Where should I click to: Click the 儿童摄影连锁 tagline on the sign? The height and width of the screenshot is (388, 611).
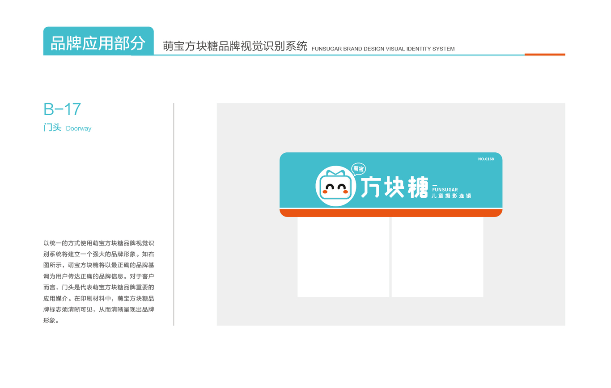pyautogui.click(x=451, y=196)
